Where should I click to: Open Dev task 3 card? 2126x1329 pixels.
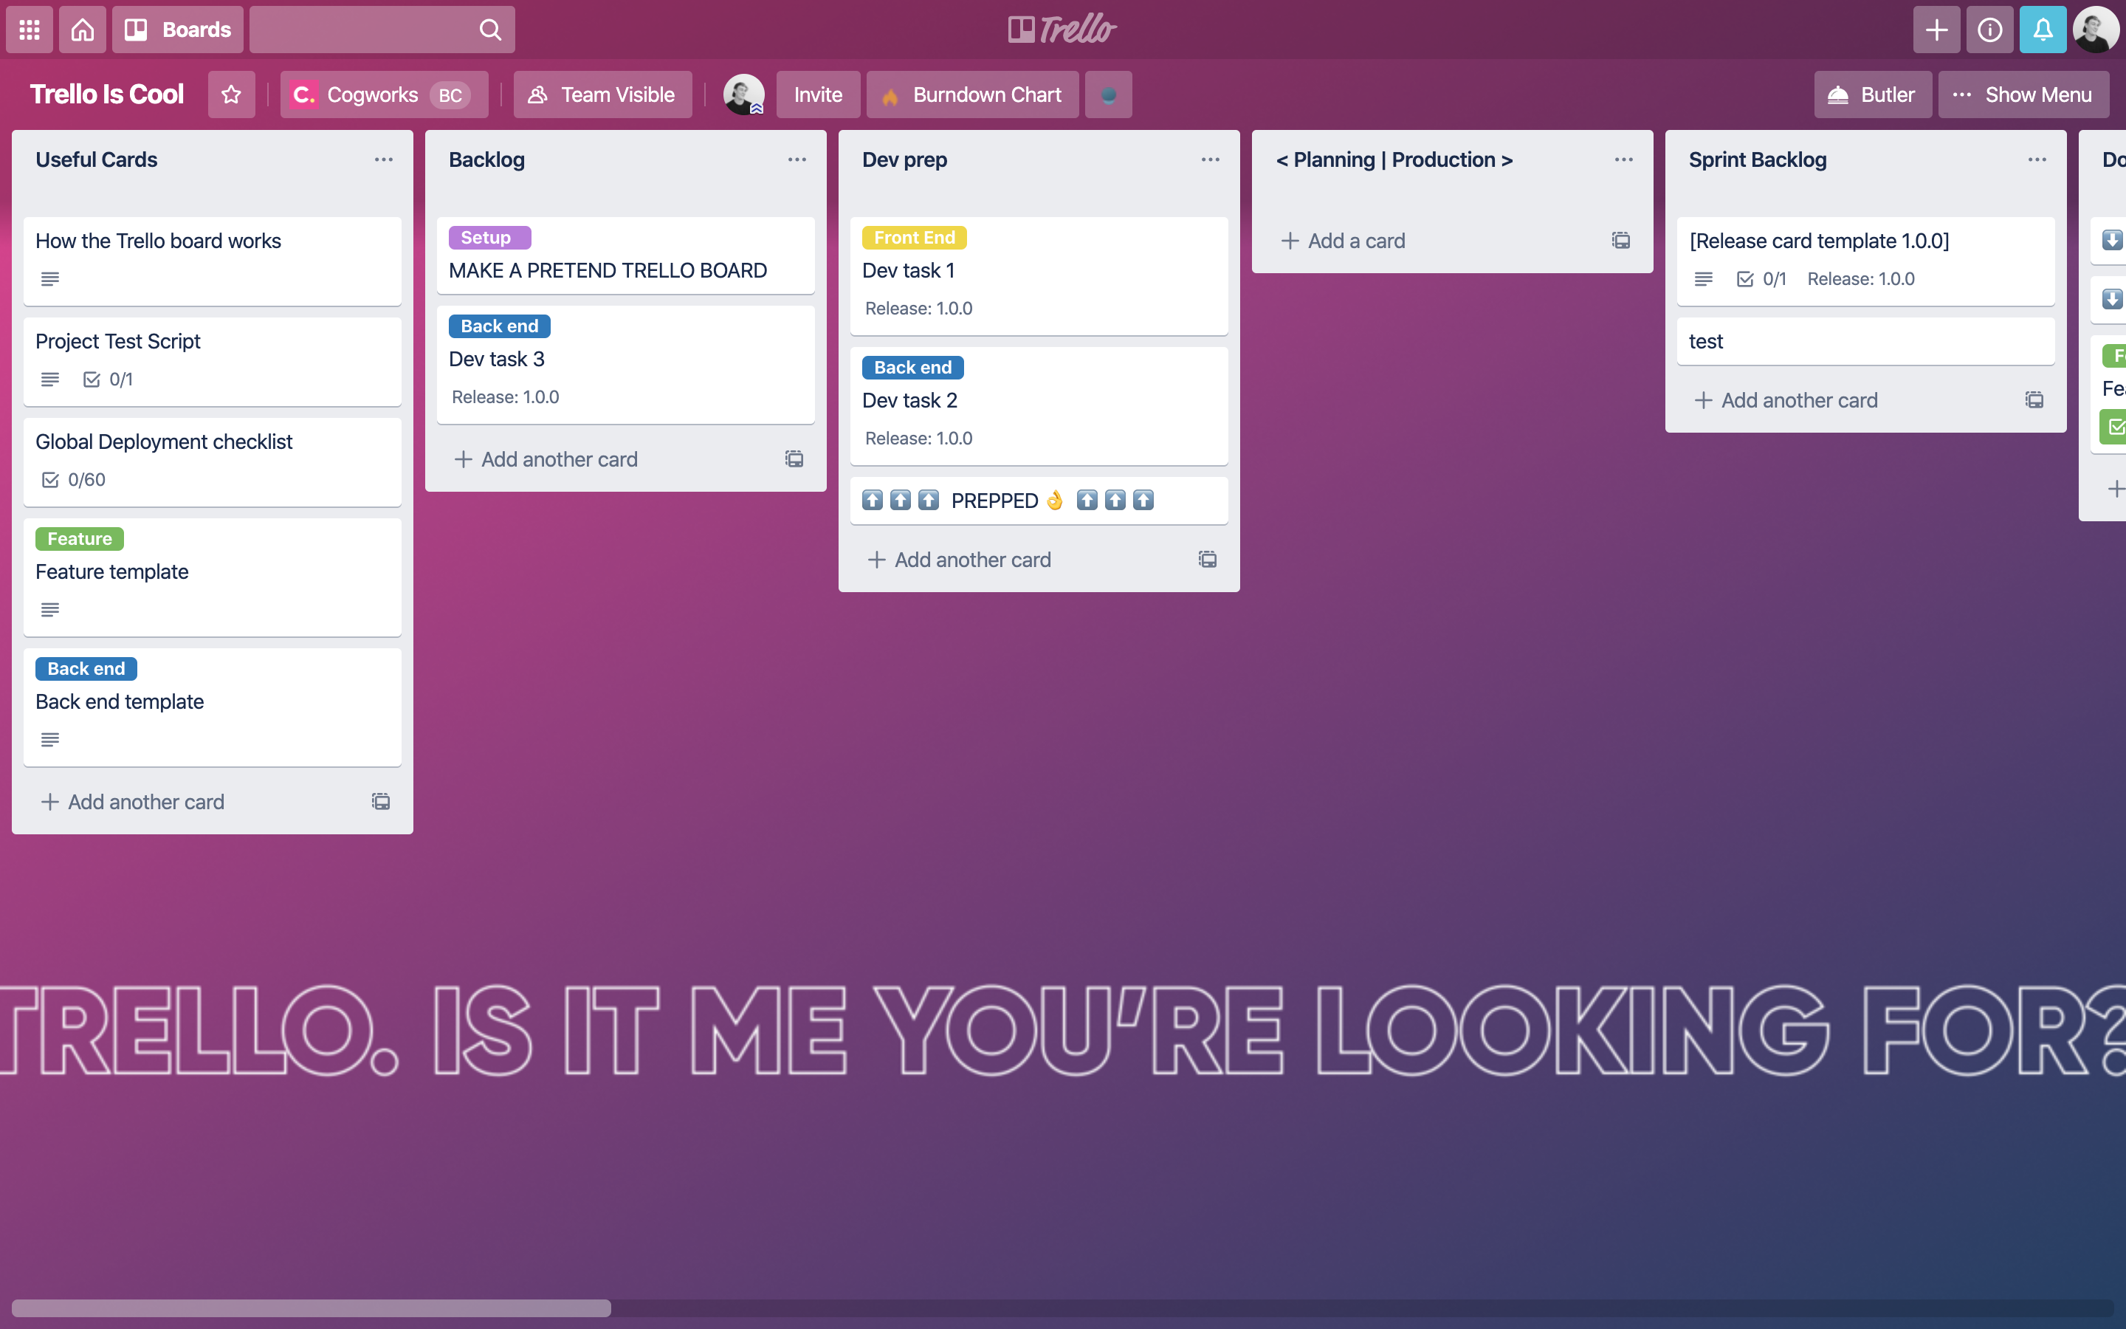[625, 365]
